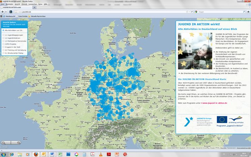251x157 pixels.
Task: Open the Datei menu
Action: pos(3,4)
